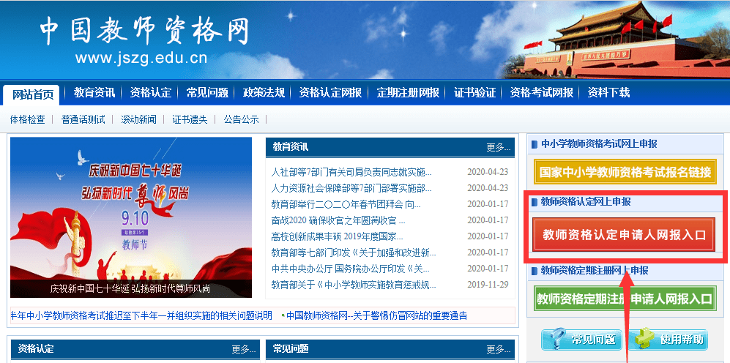Image resolution: width=730 pixels, height=363 pixels.
Task: Click the 公告公示 sub-navigation link
Action: point(241,119)
